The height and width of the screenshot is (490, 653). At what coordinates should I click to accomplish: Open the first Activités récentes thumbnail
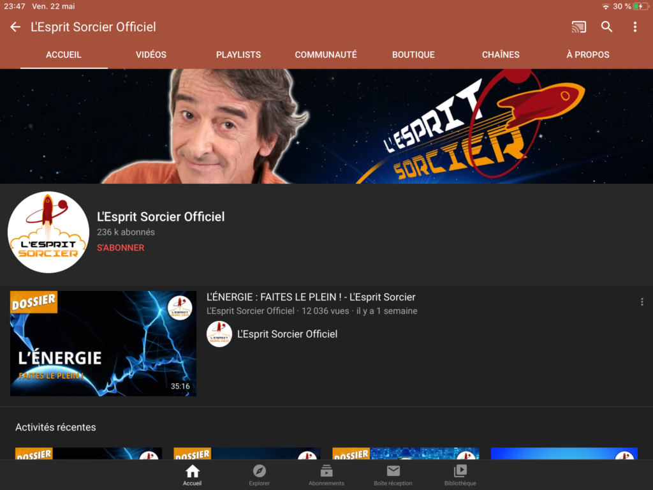(89, 454)
